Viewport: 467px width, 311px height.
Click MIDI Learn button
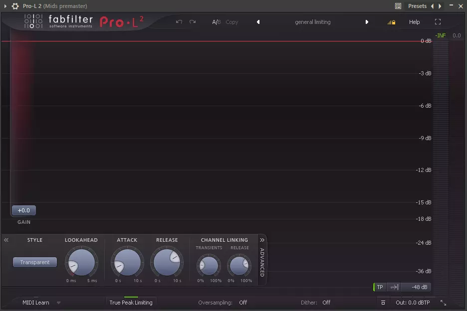point(36,303)
